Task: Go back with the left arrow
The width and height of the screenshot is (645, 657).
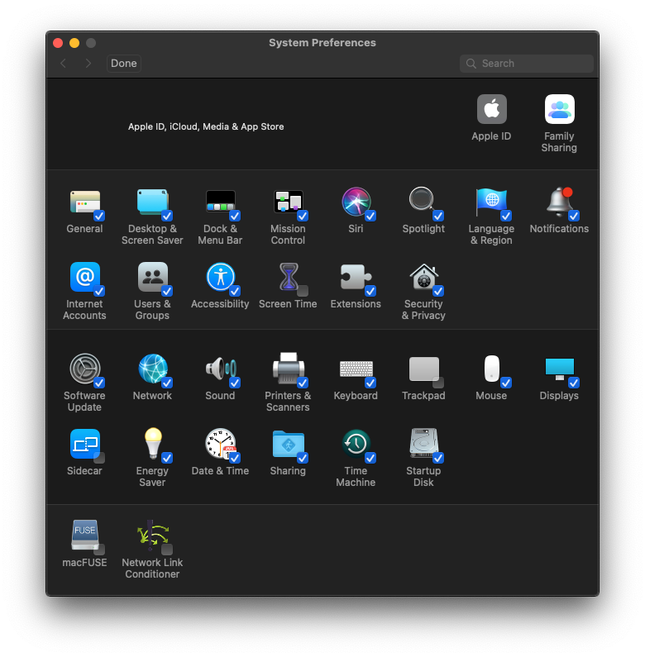Action: point(64,64)
